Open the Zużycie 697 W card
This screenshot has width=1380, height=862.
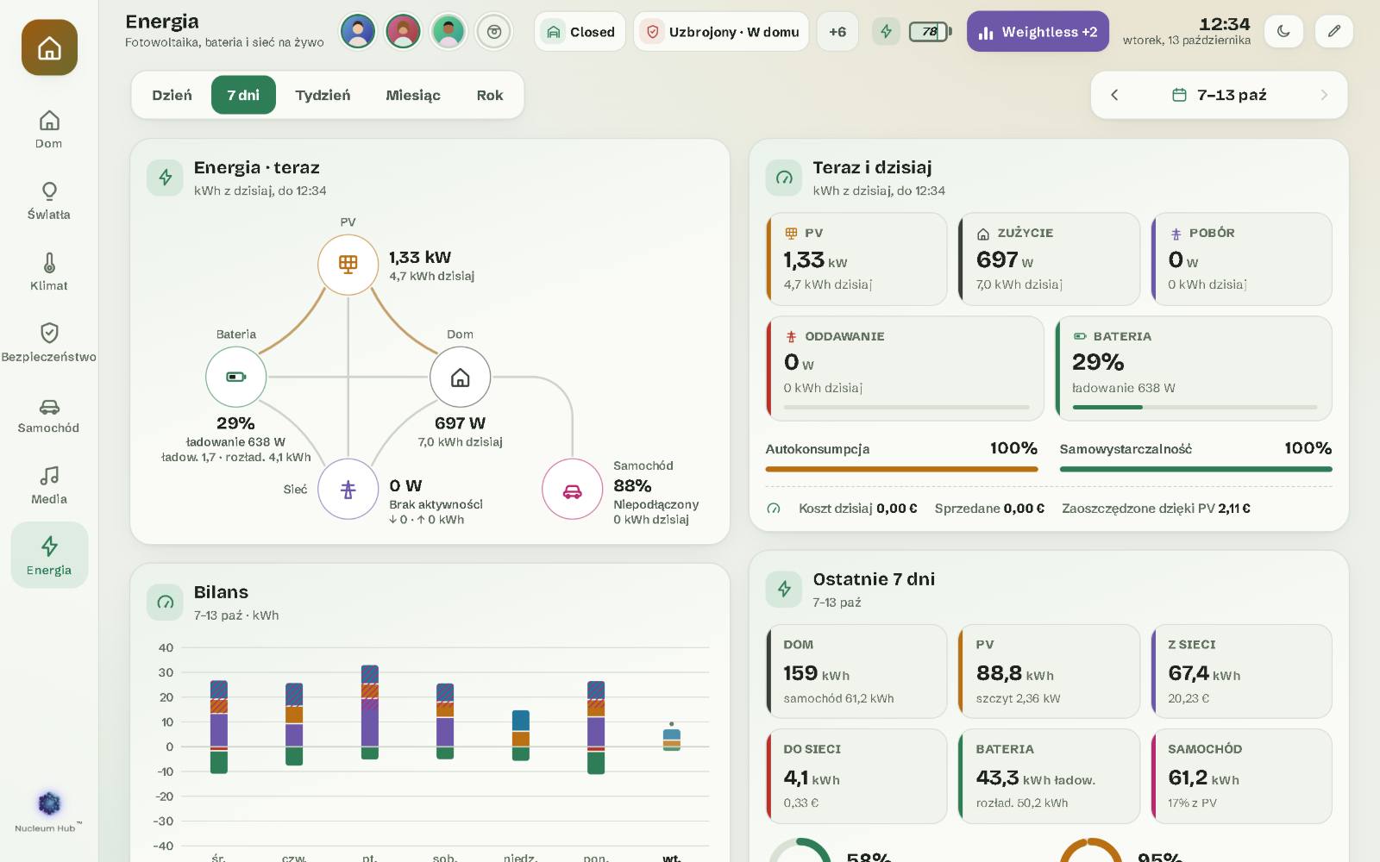(x=1049, y=259)
